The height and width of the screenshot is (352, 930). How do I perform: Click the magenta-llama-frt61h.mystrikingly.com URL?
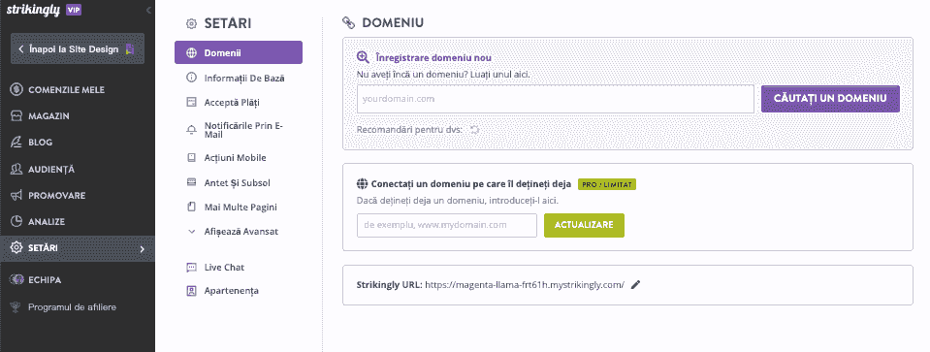[x=525, y=284]
